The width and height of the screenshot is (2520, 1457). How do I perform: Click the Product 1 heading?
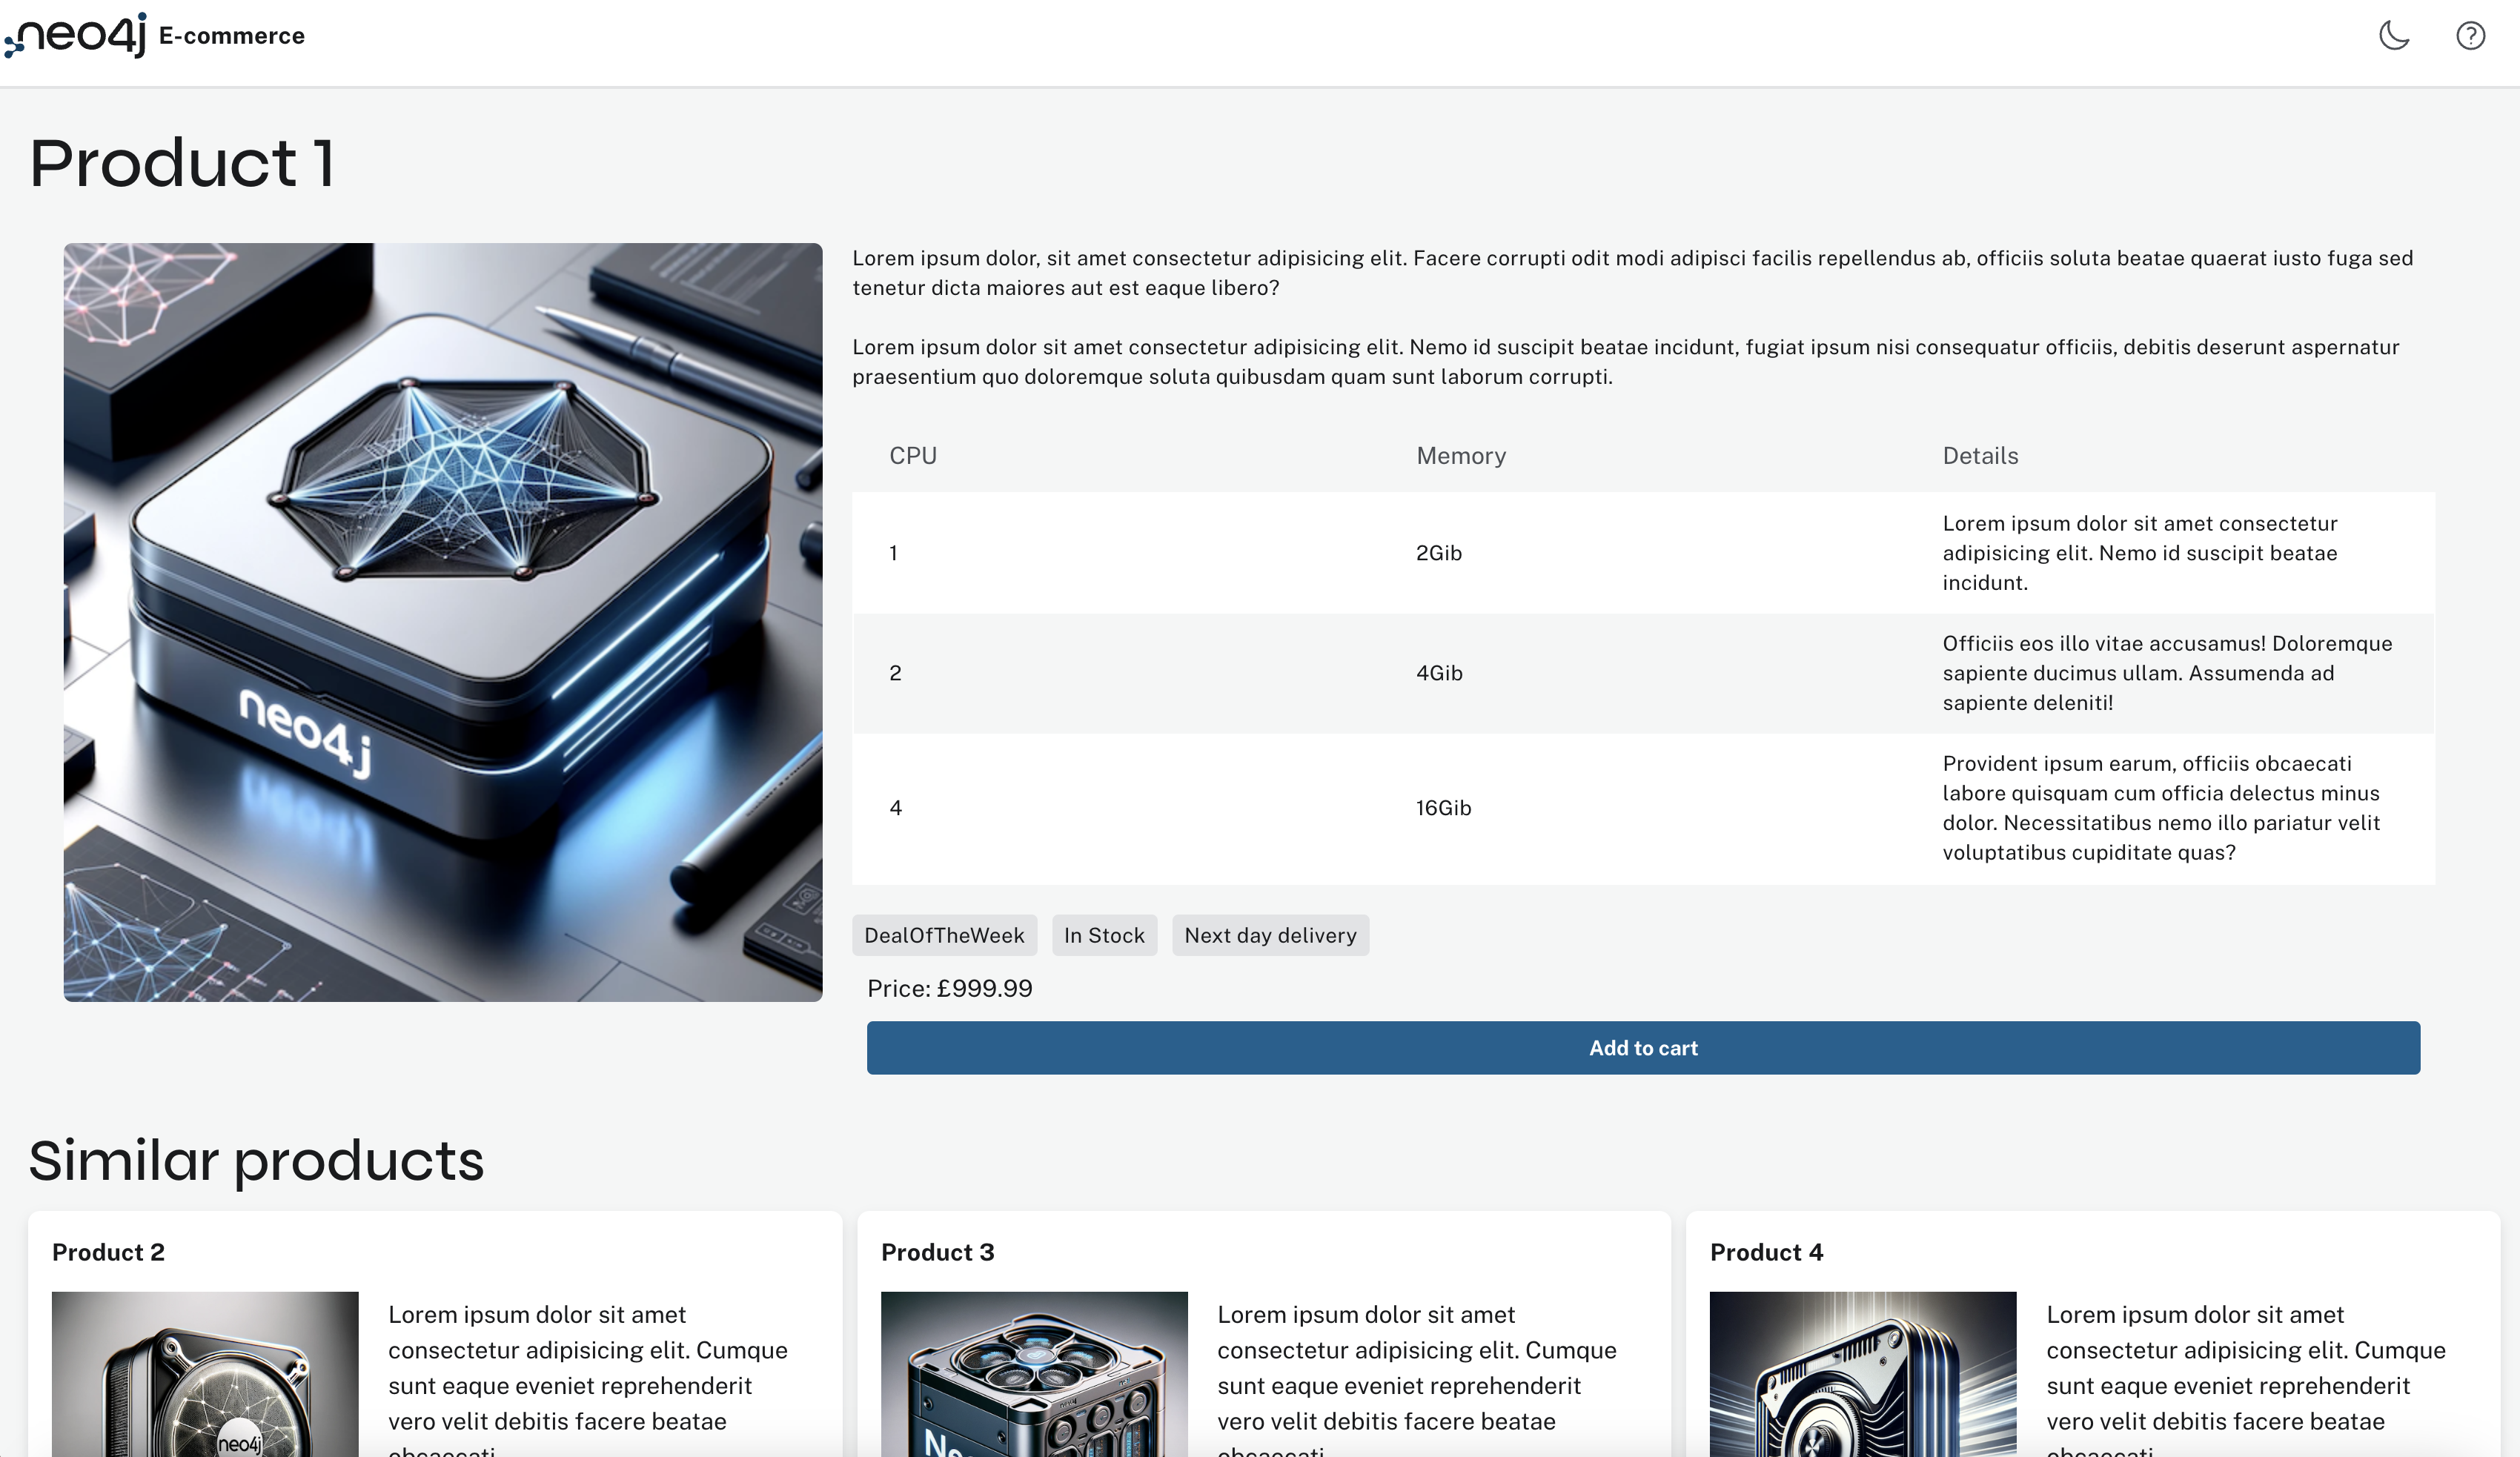[182, 163]
